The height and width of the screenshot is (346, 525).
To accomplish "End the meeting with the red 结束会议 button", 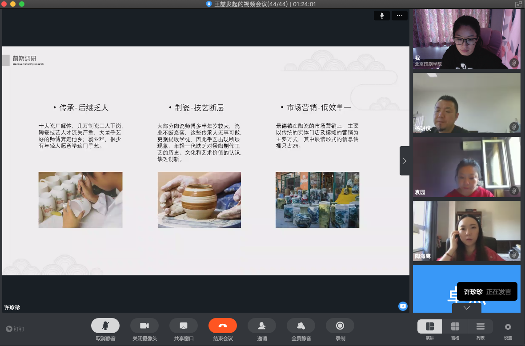I will [x=222, y=326].
